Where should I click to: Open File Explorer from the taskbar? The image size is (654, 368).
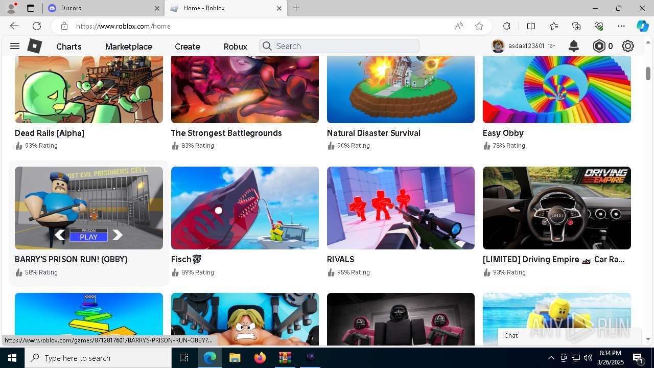[x=235, y=358]
